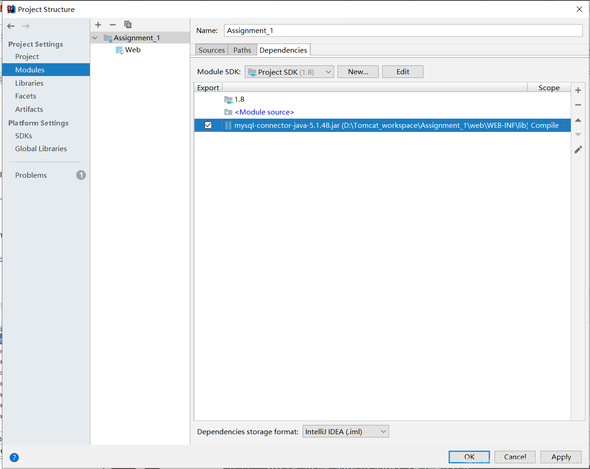590x469 pixels.
Task: Click New to create a new SDK
Action: click(x=358, y=71)
